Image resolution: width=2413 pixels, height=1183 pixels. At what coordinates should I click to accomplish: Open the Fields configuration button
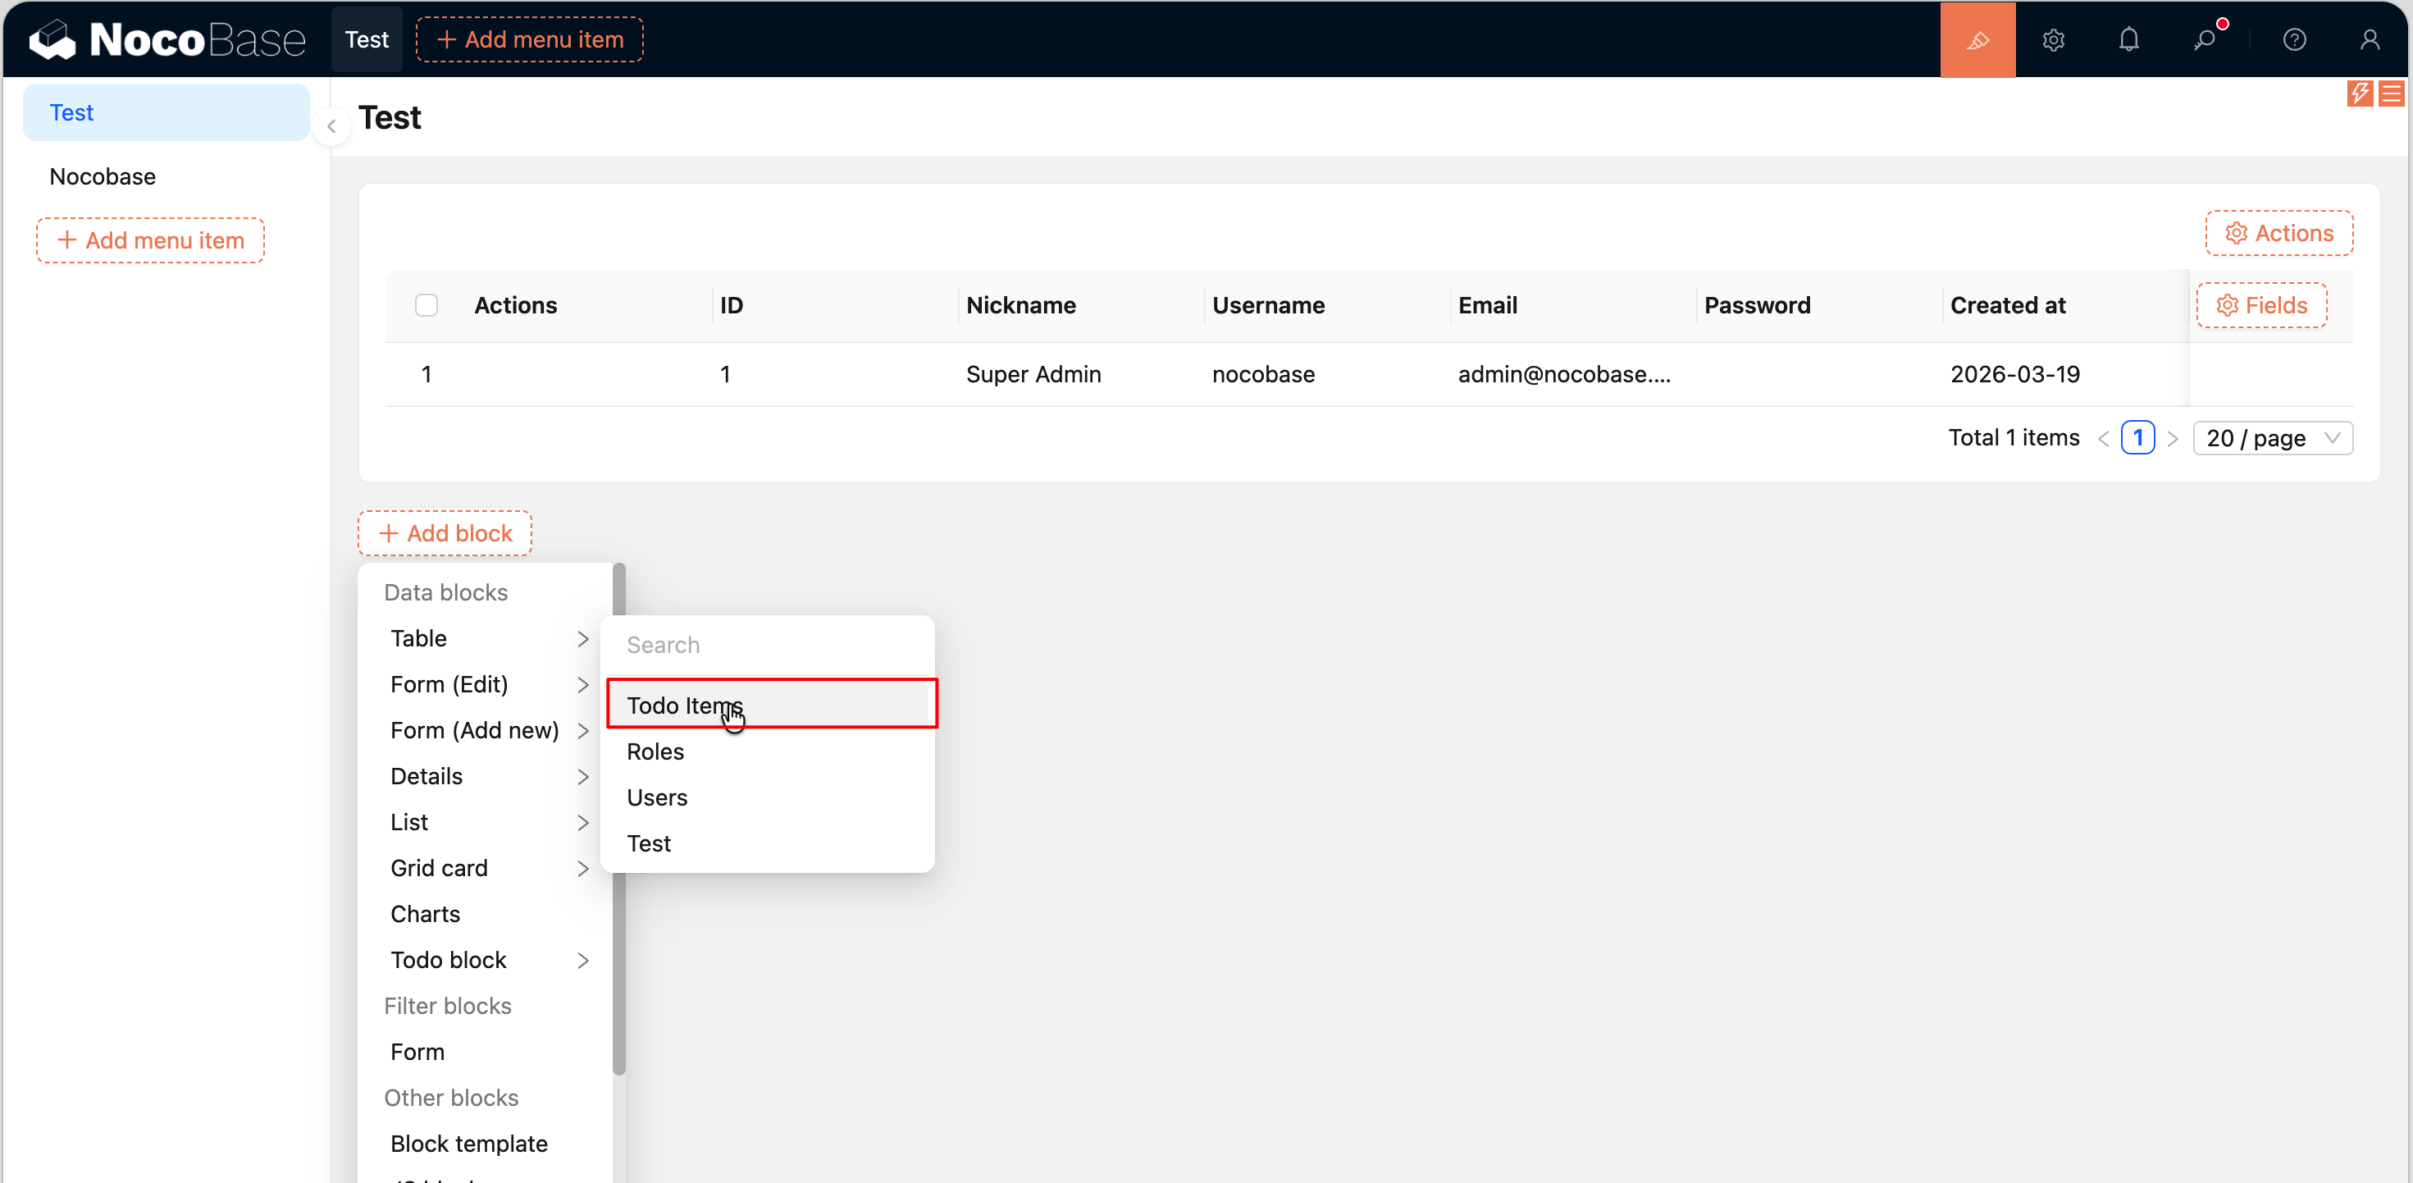click(2260, 305)
